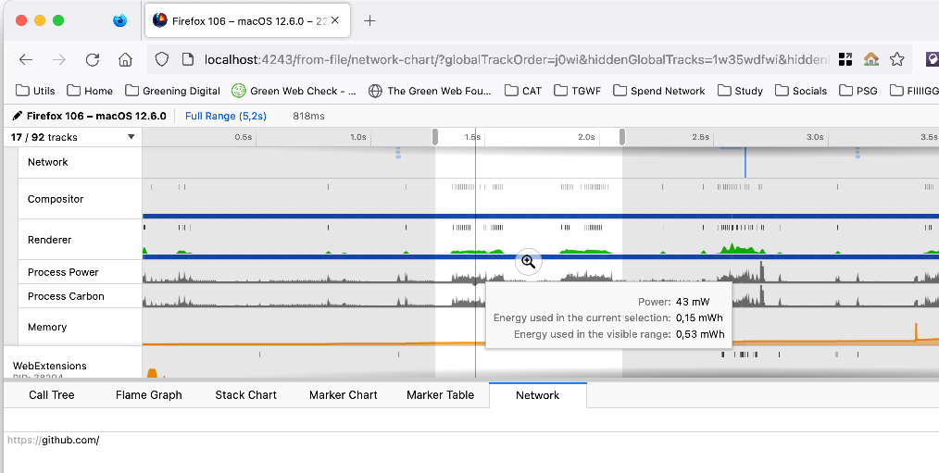The height and width of the screenshot is (473, 939).
Task: Open The Green Web Foundation bookmark
Action: (x=430, y=91)
